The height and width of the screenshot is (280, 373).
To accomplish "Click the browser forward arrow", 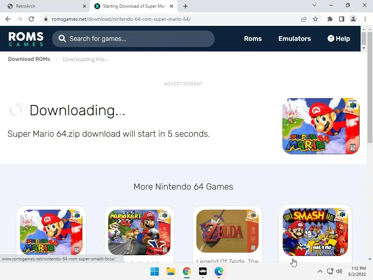I will tap(20, 19).
